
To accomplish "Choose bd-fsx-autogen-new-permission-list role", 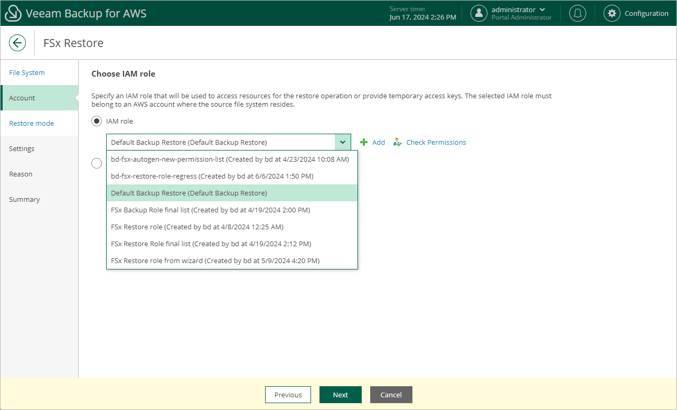I will pos(232,159).
